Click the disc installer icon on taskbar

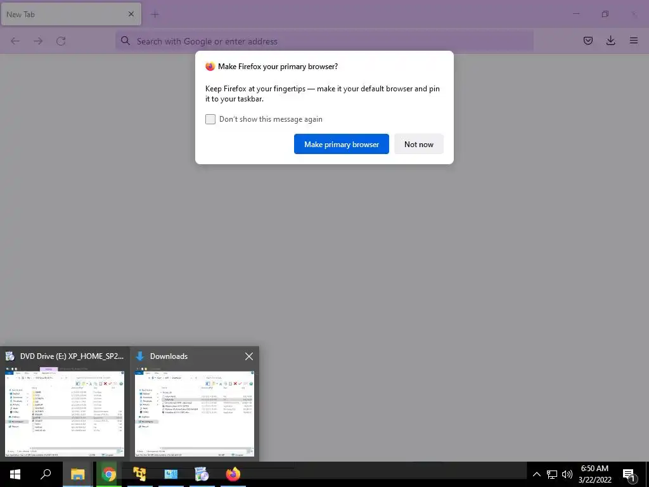202,474
